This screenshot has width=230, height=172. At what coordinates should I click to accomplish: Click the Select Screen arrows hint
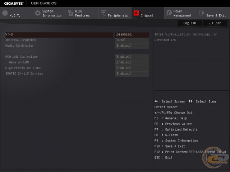[170, 101]
